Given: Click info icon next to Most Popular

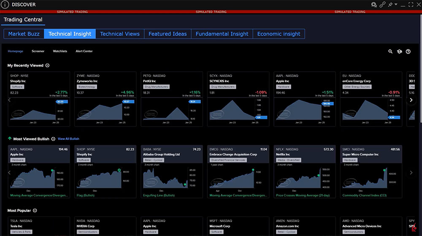Looking at the screenshot, I should (x=35, y=210).
